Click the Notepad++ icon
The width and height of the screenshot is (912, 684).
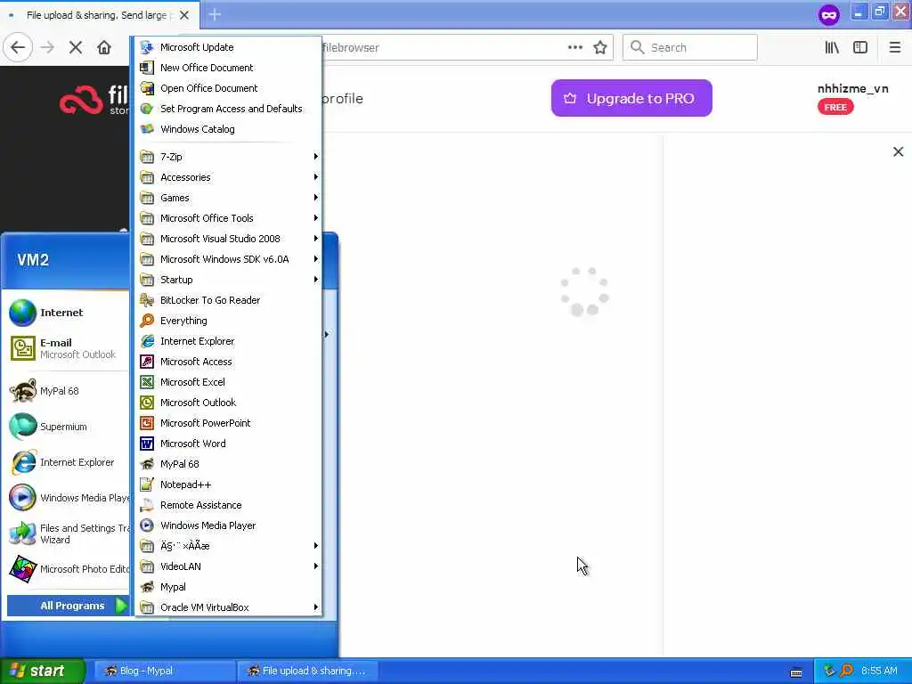(x=147, y=484)
